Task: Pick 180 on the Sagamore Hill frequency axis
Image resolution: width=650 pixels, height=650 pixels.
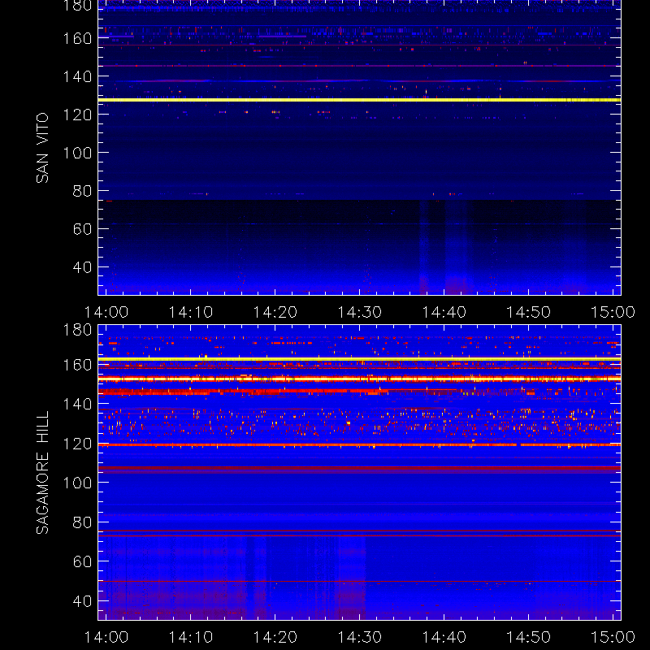Action: pos(77,330)
